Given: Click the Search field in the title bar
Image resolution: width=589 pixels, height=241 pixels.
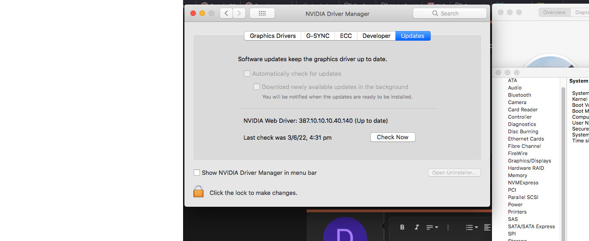Looking at the screenshot, I should (x=449, y=13).
